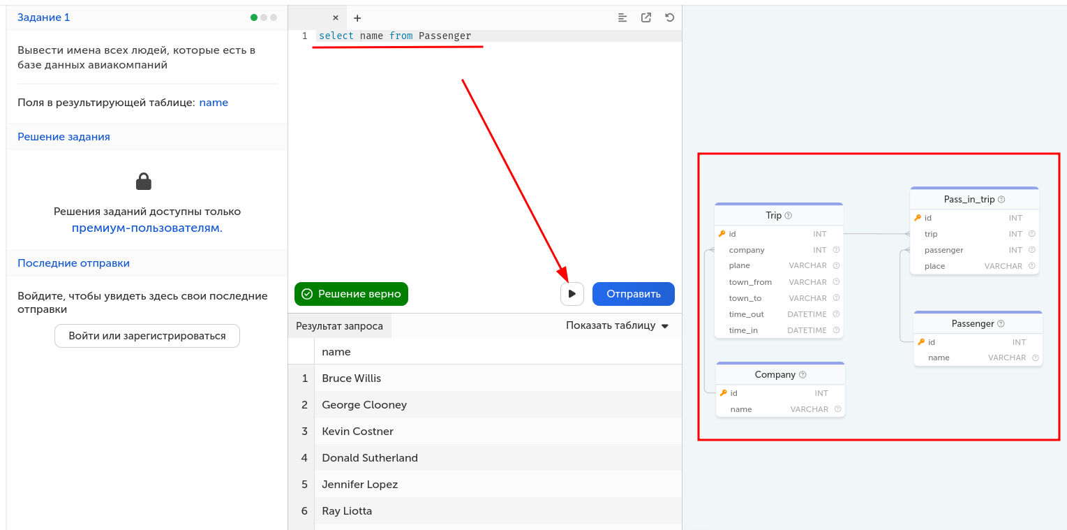This screenshot has height=530, width=1067.
Task: Open the Задание 1 heading link
Action: click(44, 17)
